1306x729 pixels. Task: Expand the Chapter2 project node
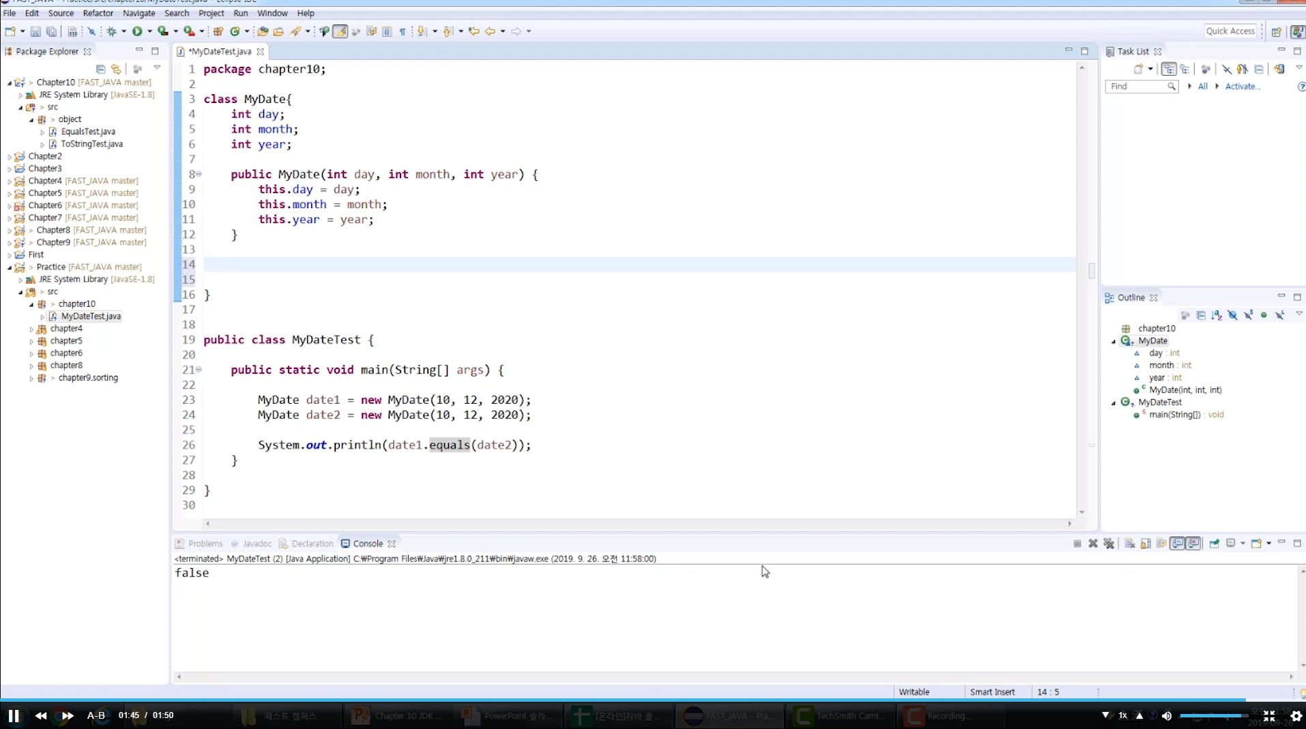tap(10, 157)
